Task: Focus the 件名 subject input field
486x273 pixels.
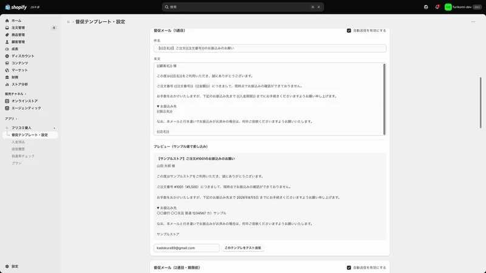Action: [x=270, y=49]
